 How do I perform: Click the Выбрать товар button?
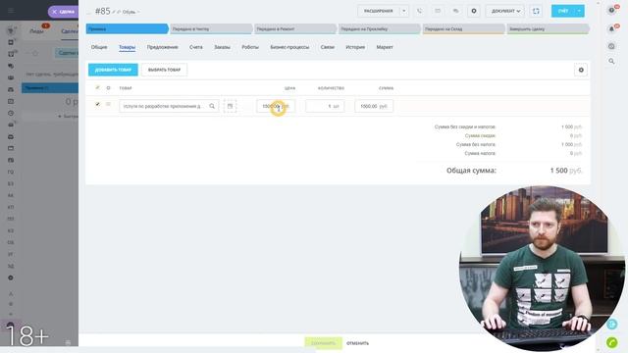[164, 70]
